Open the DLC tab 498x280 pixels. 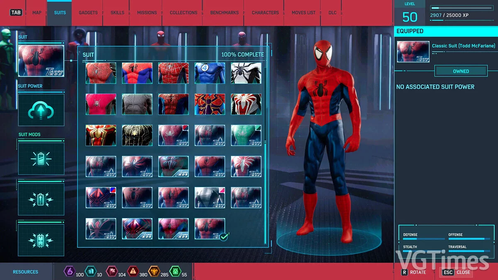(332, 12)
